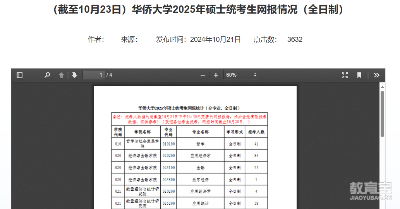The width and height of the screenshot is (400, 209).
Task: Zoom in the PDF with plus button
Action: 216,75
